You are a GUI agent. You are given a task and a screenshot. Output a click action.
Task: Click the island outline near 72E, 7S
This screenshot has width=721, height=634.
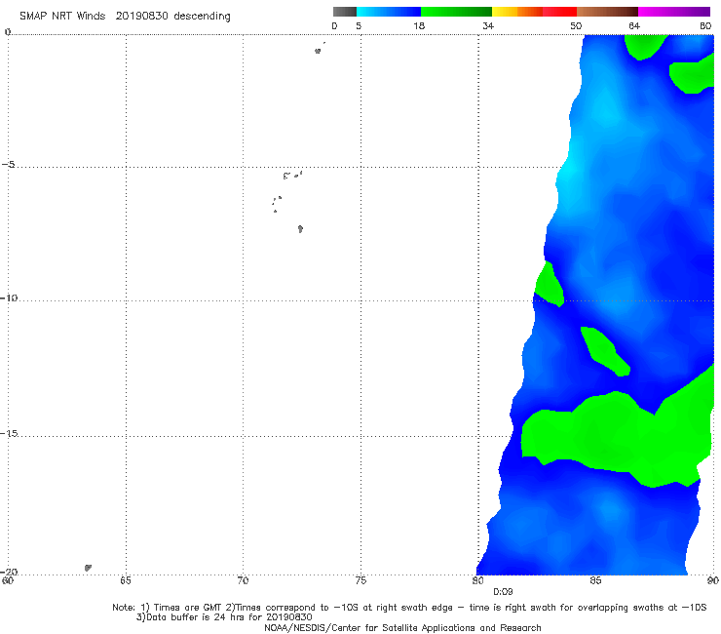[300, 229]
